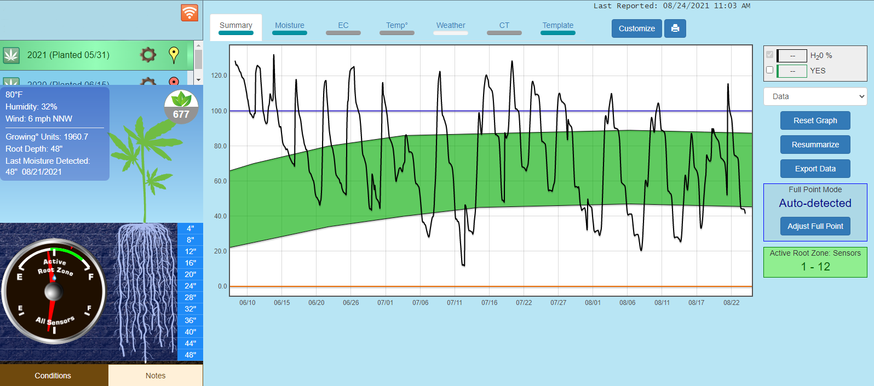Click the Last Reported timestamp

click(x=672, y=6)
